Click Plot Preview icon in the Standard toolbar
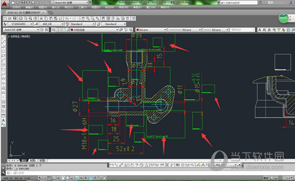This screenshot has height=181, width=295. [26, 18]
